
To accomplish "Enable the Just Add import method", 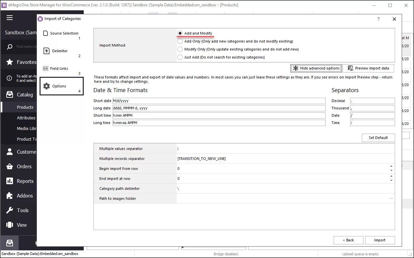I will (180, 57).
